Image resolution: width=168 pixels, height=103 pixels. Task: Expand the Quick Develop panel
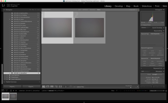[164, 28]
